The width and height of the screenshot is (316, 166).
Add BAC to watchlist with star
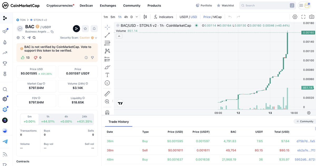tap(85, 29)
